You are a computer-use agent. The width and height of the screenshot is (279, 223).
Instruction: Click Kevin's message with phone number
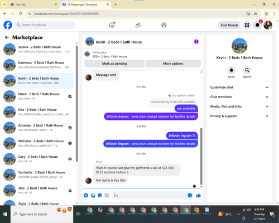(137, 170)
